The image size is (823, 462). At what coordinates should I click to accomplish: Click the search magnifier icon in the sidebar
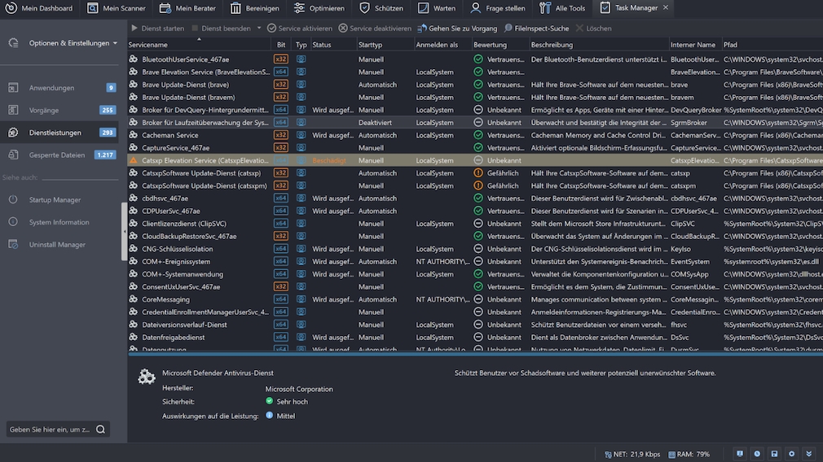pyautogui.click(x=100, y=429)
